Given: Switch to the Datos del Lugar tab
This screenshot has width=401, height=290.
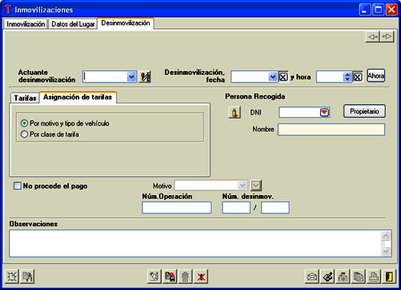Looking at the screenshot, I should tap(73, 24).
